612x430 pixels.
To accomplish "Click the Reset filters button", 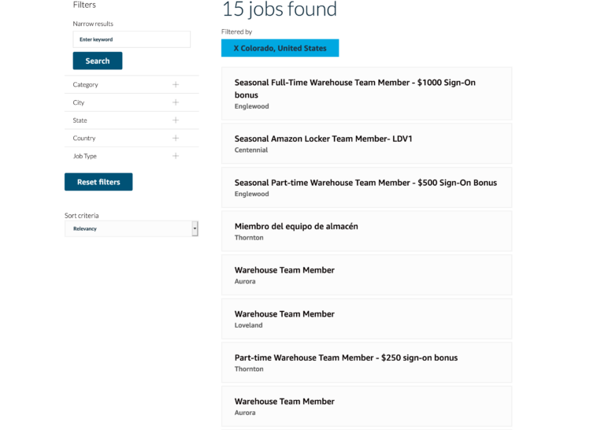I will (98, 182).
